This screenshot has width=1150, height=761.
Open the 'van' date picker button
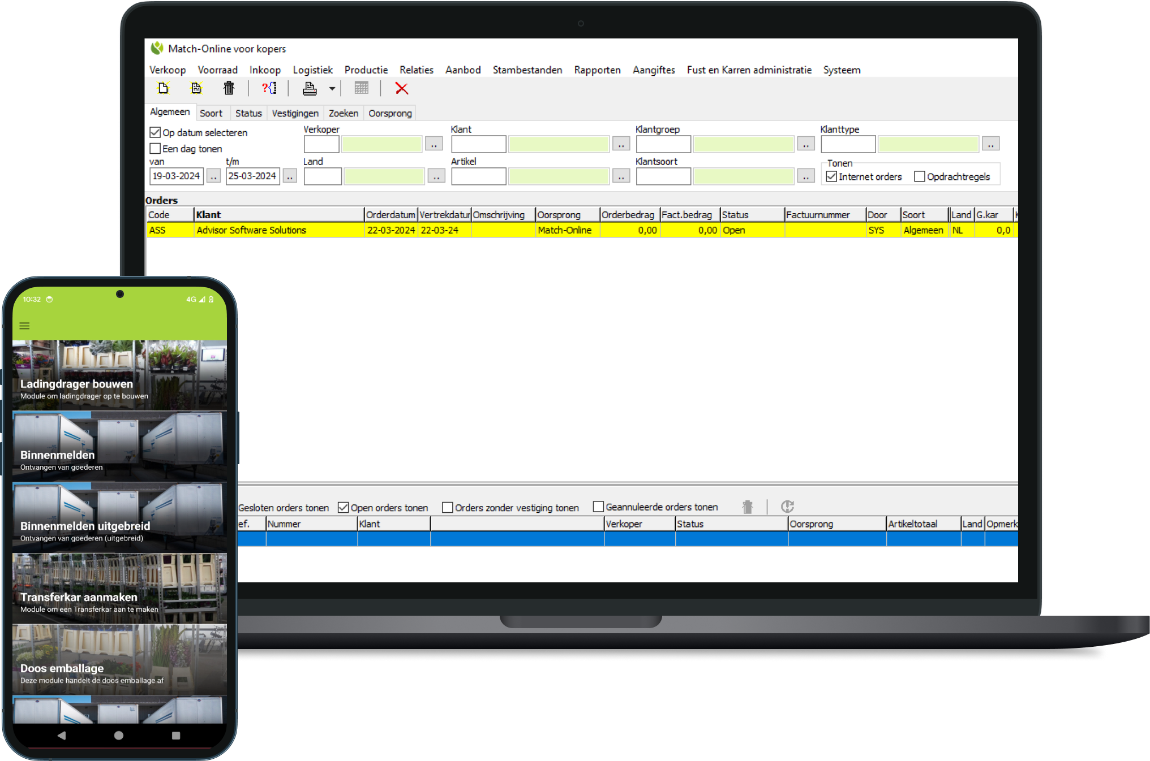[213, 176]
